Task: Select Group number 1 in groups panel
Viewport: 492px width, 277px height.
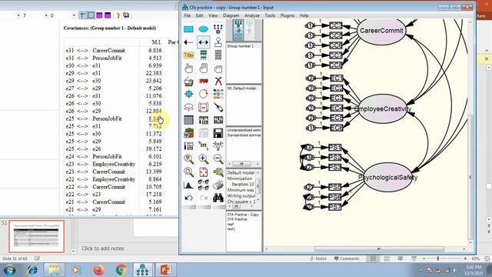Action: click(x=240, y=46)
